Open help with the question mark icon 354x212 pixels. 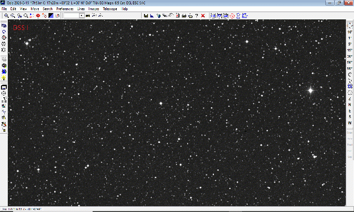click(x=197, y=15)
